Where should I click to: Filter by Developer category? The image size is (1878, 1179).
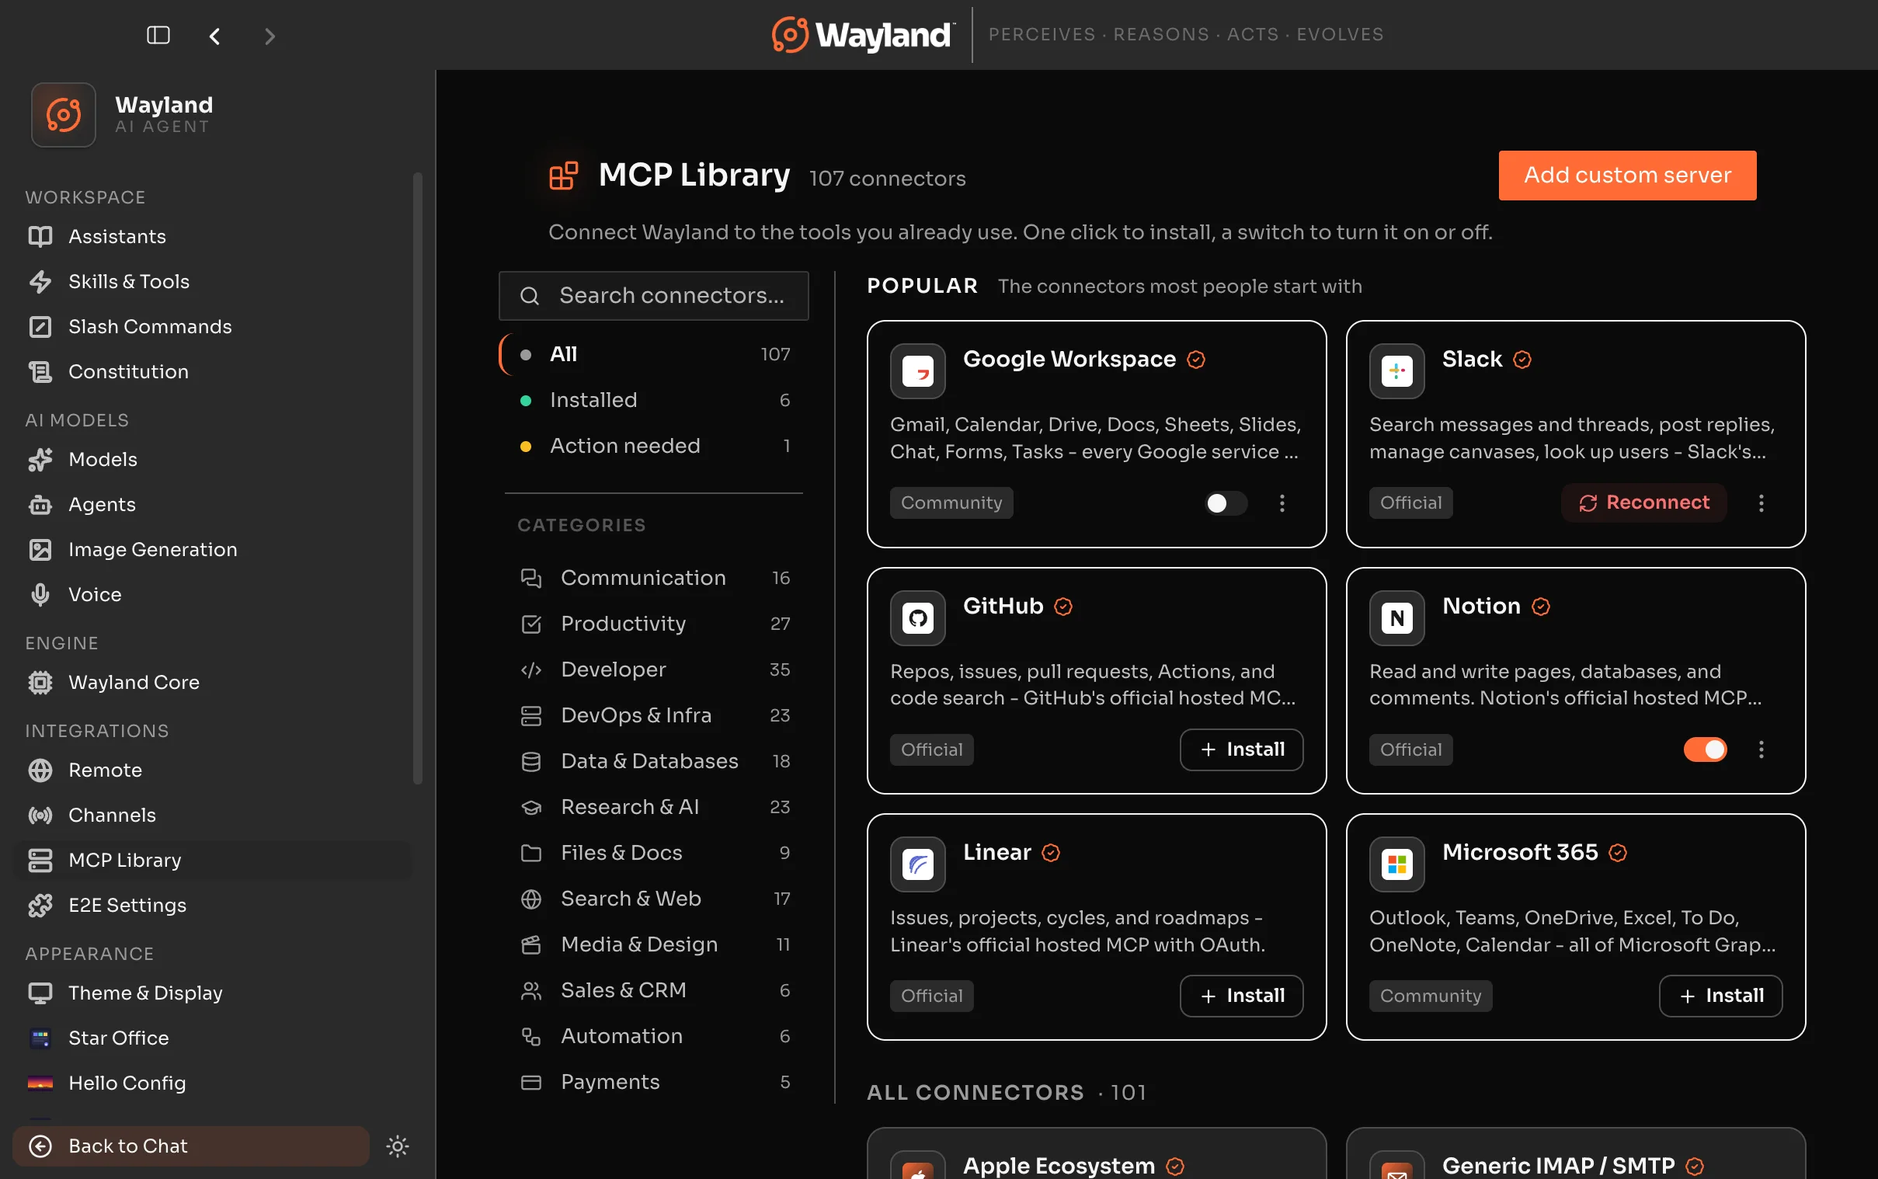pos(653,669)
